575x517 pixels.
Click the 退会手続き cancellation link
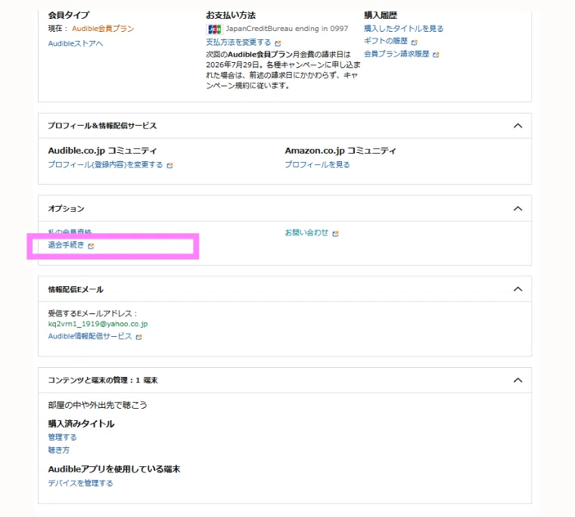click(x=66, y=245)
